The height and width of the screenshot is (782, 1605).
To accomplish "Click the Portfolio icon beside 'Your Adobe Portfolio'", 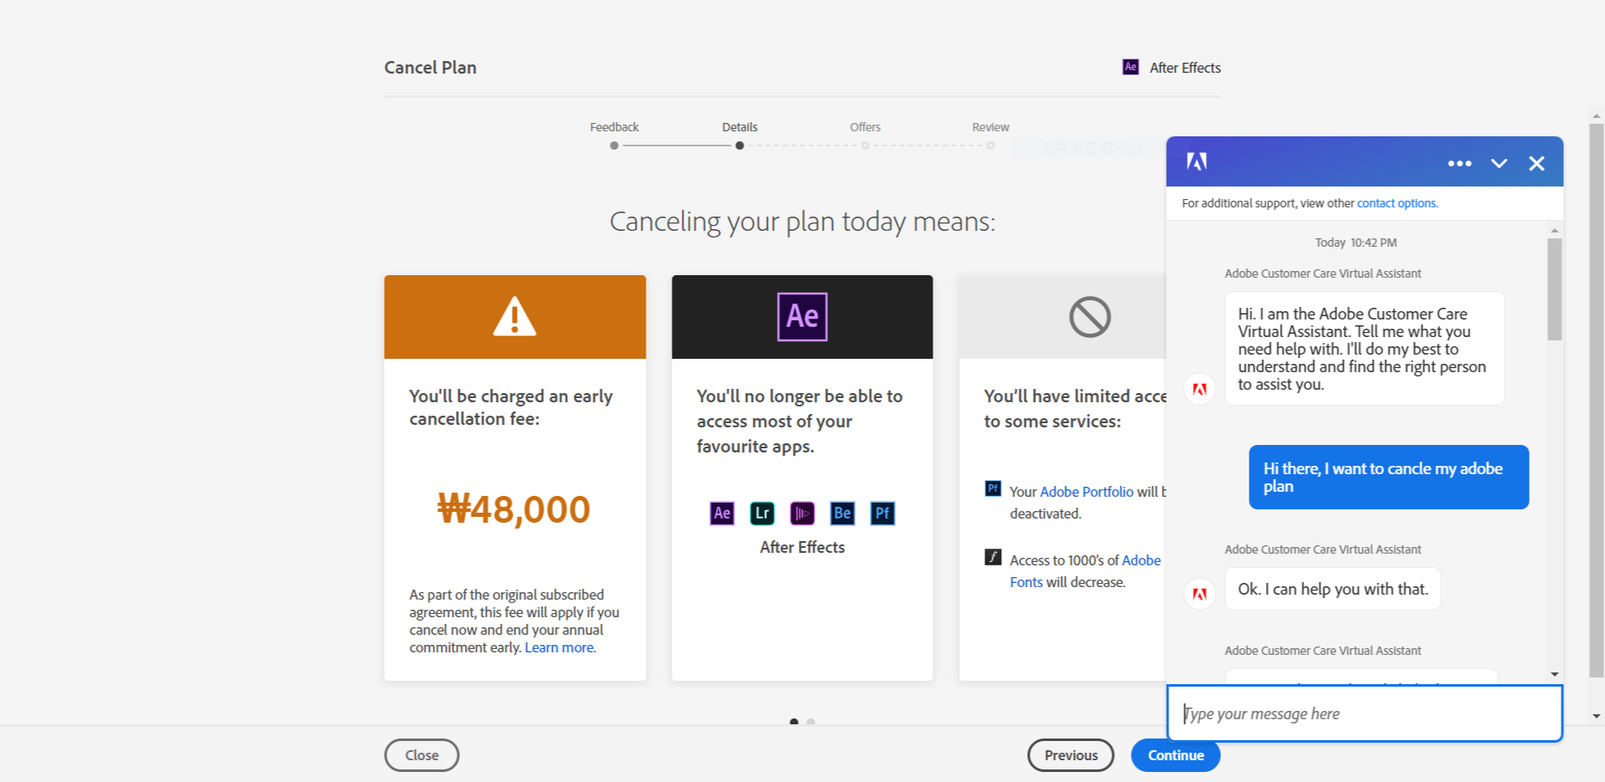I will tap(993, 488).
